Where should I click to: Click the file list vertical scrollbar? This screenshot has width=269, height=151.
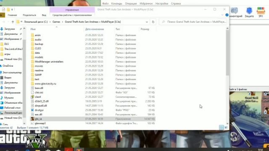227,53
